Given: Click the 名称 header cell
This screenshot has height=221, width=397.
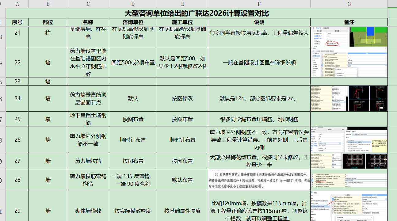Looking at the screenshot, I should tap(88, 22).
